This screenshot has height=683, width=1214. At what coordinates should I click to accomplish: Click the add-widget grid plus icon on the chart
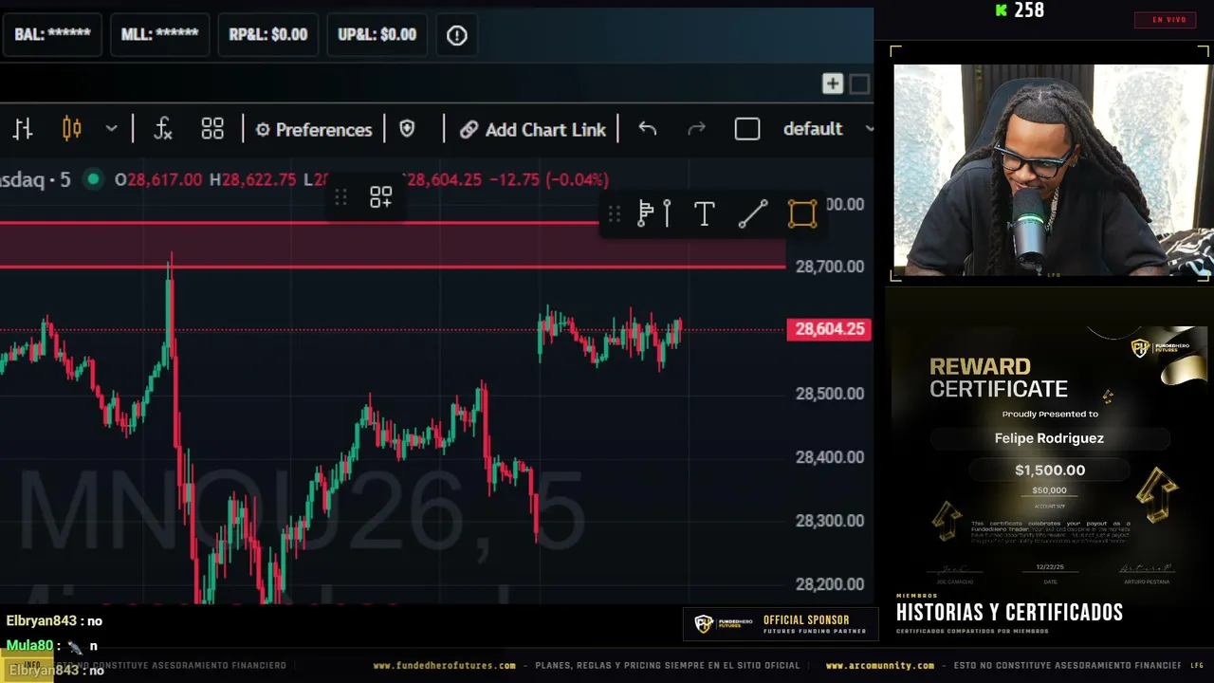[381, 197]
